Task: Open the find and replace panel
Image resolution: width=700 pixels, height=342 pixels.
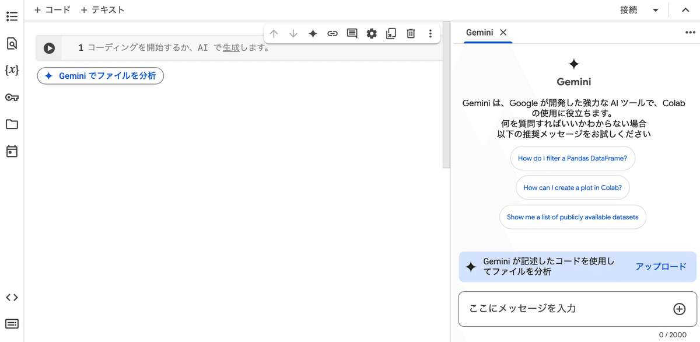Action: (x=12, y=44)
